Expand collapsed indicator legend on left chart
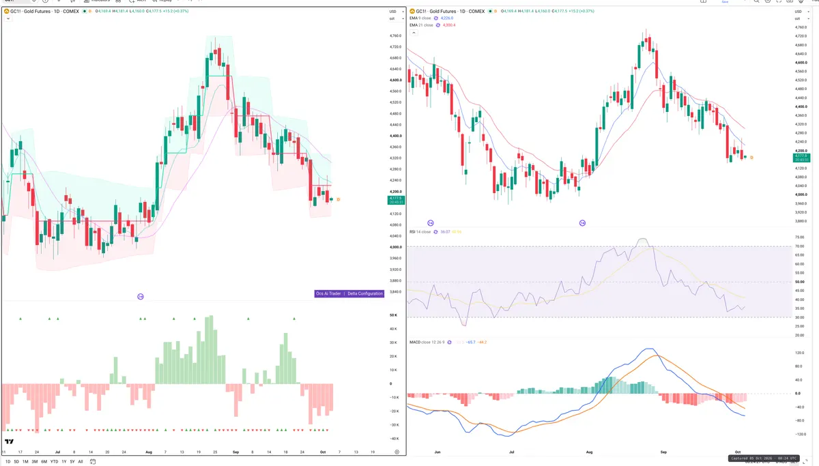Viewport: 819px width, 466px height. pyautogui.click(x=8, y=19)
